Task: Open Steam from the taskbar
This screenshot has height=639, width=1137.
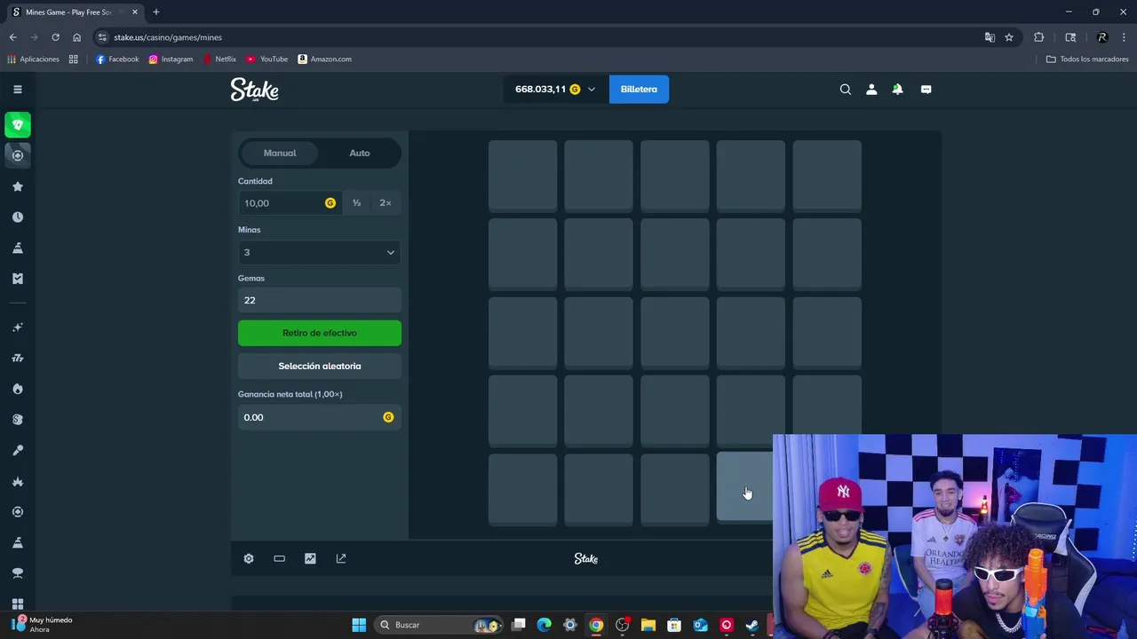Action: coord(752,625)
